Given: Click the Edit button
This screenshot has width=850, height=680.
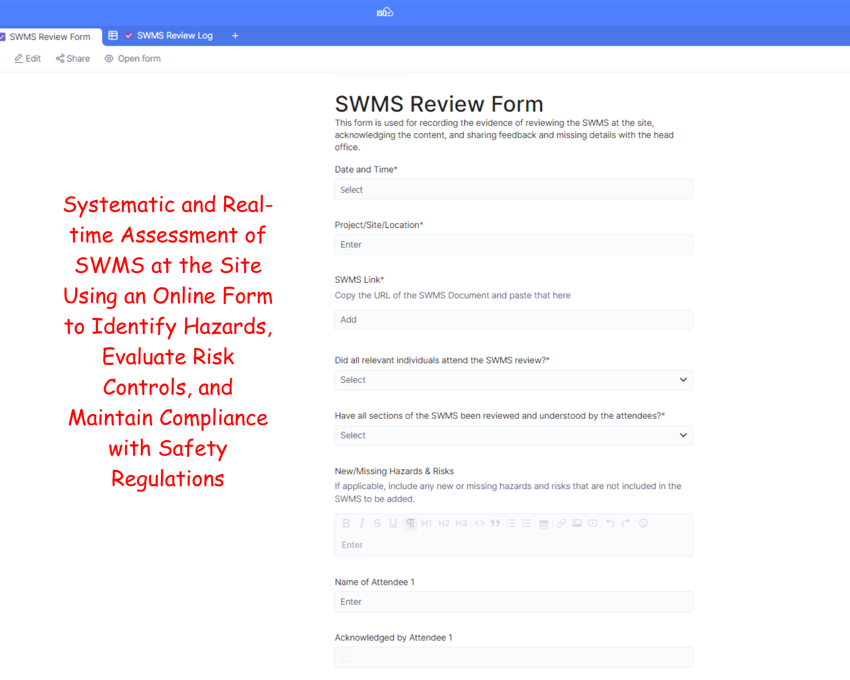Looking at the screenshot, I should point(28,59).
